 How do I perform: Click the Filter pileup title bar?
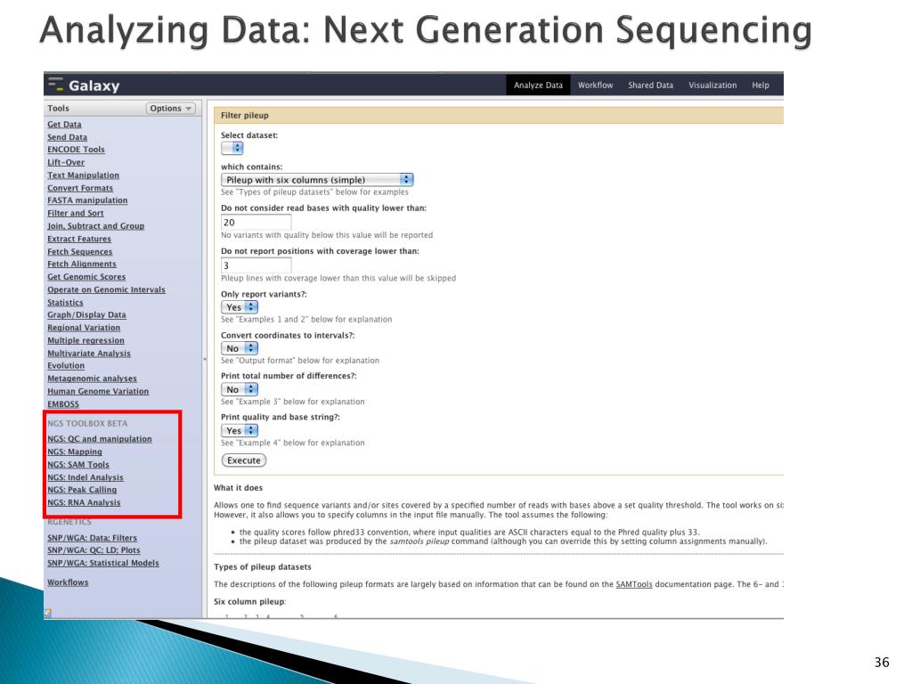pos(499,115)
